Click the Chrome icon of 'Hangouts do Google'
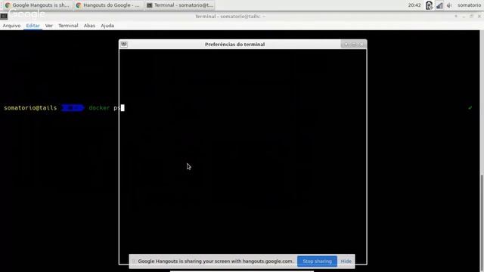Image resolution: width=484 pixels, height=272 pixels. click(79, 5)
